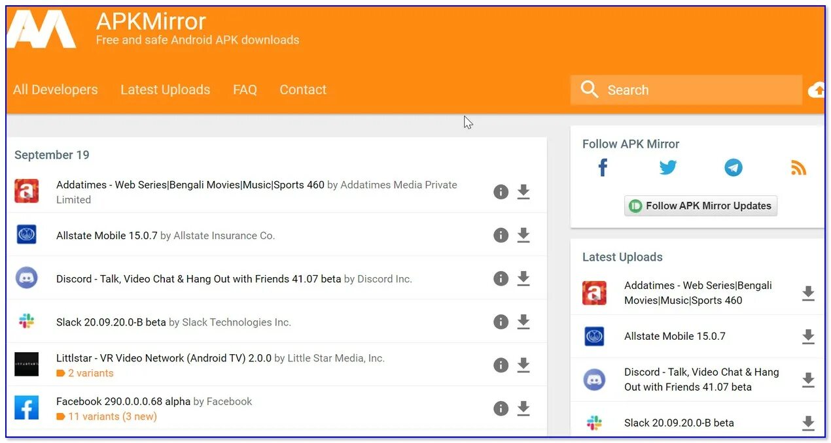Click the search magnifier icon
Screen dimensions: 831x443
pyautogui.click(x=590, y=90)
